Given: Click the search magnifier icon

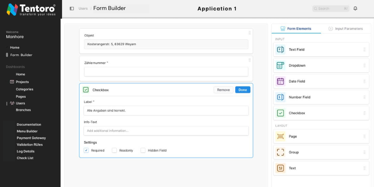Looking at the screenshot, I should [316, 9].
